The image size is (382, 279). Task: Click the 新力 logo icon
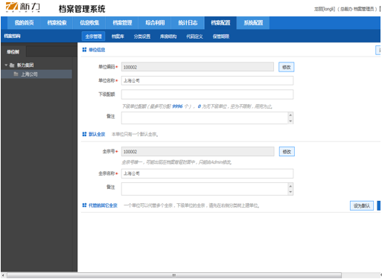point(12,7)
